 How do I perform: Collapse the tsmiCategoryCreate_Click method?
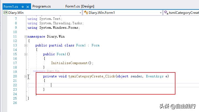(x=26, y=76)
